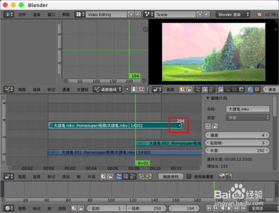Toggle only-selected arrow filter in graph editor
The height and width of the screenshot is (213, 279).
[127, 89]
